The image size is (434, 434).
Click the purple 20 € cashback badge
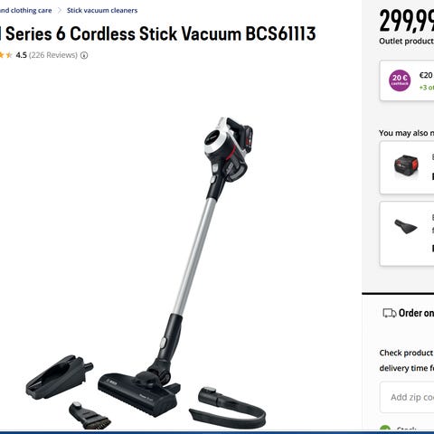coord(400,80)
